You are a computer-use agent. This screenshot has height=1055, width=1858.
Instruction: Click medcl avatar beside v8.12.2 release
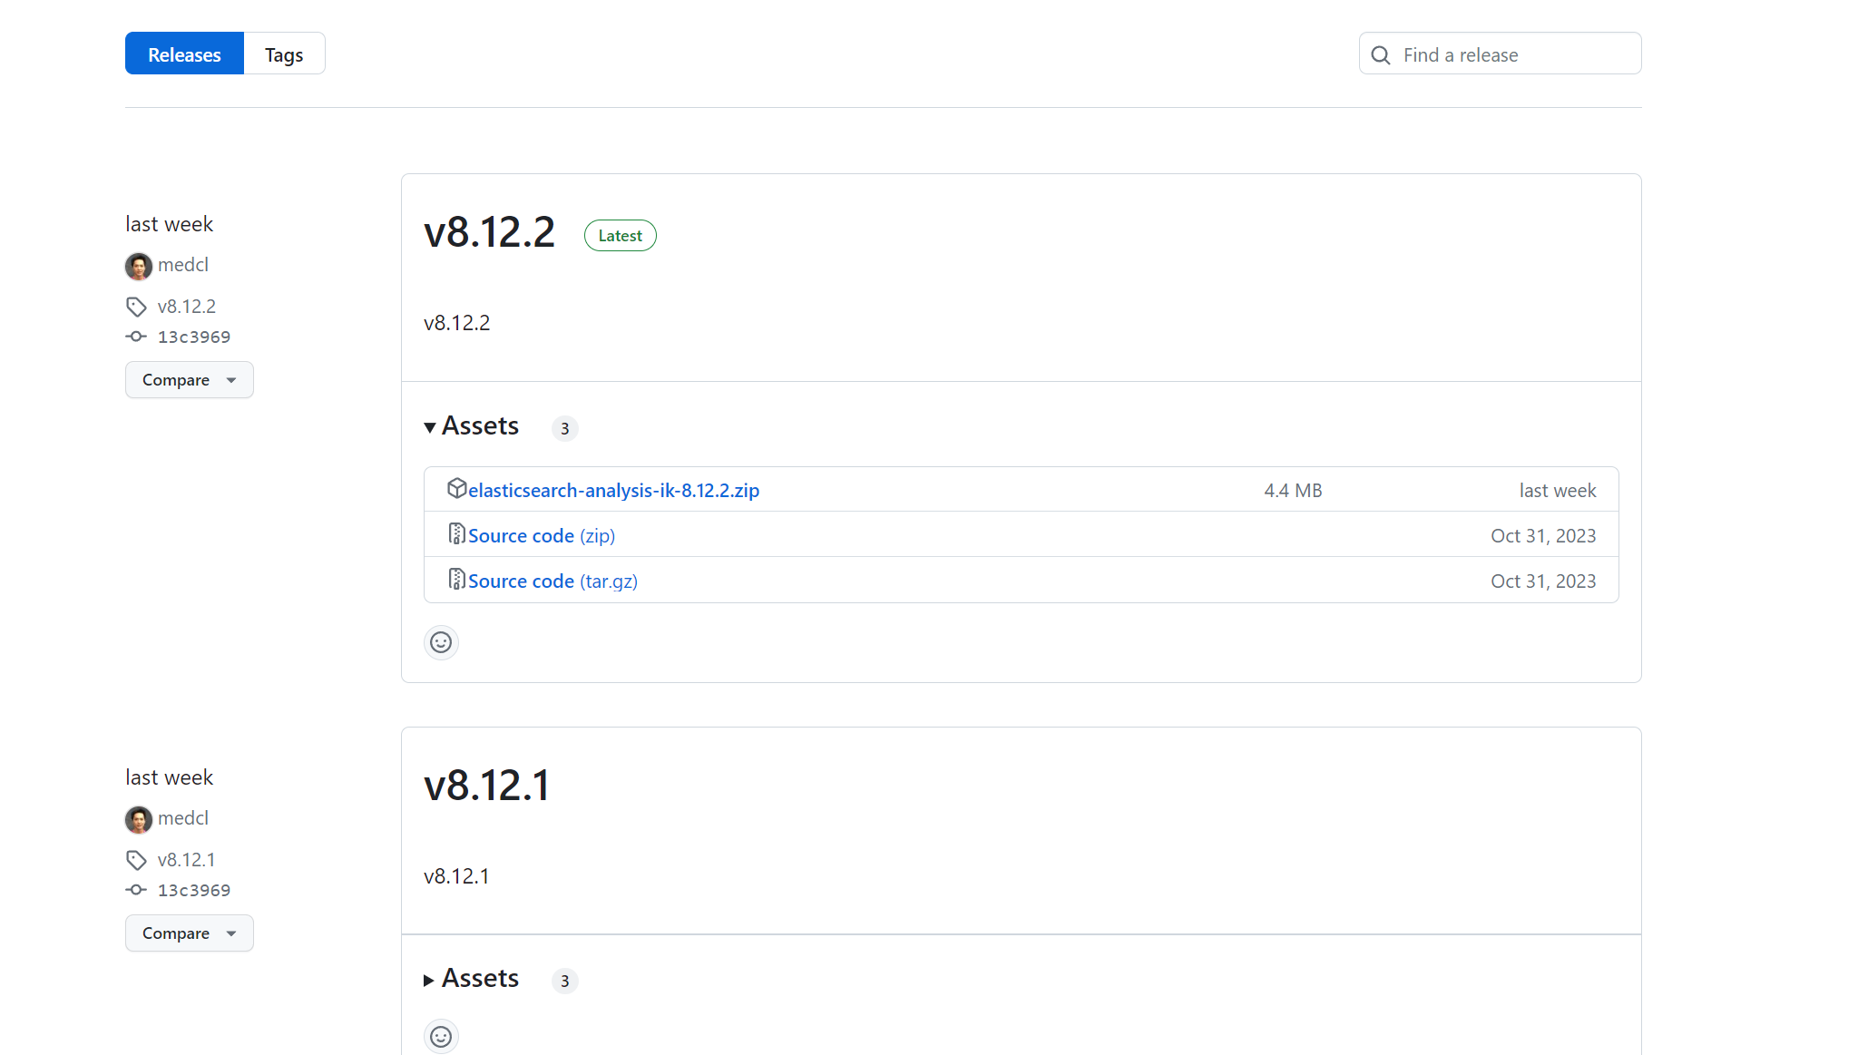click(139, 266)
